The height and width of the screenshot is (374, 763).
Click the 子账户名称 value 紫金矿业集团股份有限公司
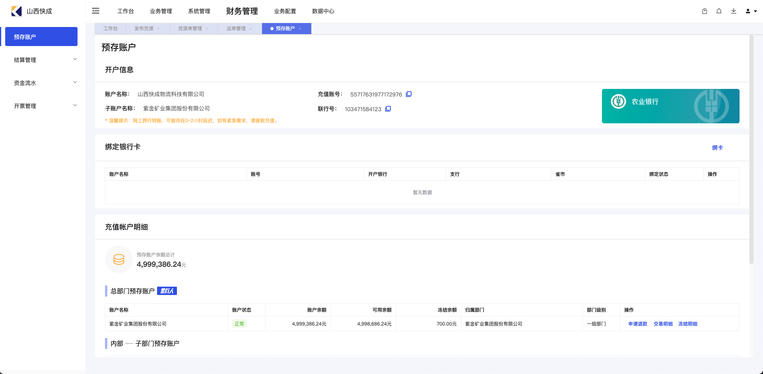177,108
